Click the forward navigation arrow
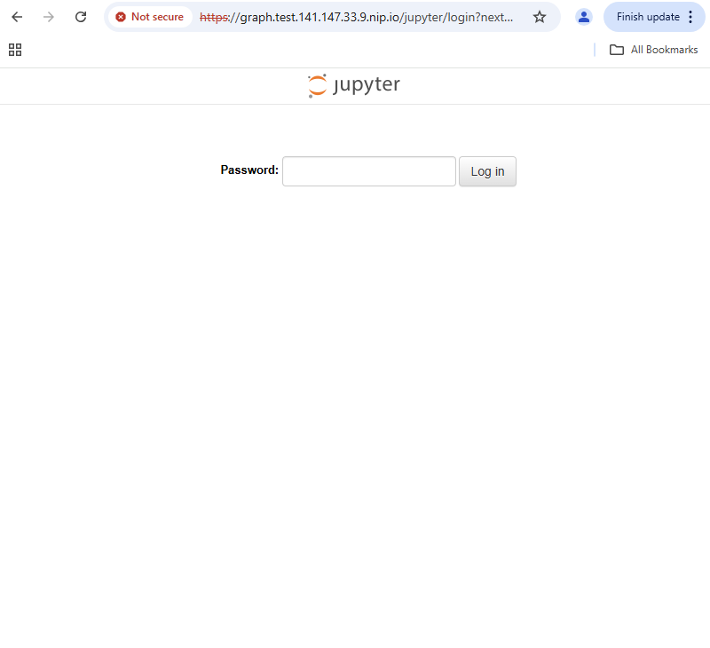Screen dimensions: 710x648 click(49, 17)
